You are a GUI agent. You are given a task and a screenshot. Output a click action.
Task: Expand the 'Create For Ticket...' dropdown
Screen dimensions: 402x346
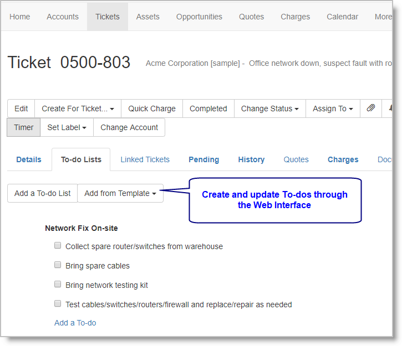coord(78,109)
